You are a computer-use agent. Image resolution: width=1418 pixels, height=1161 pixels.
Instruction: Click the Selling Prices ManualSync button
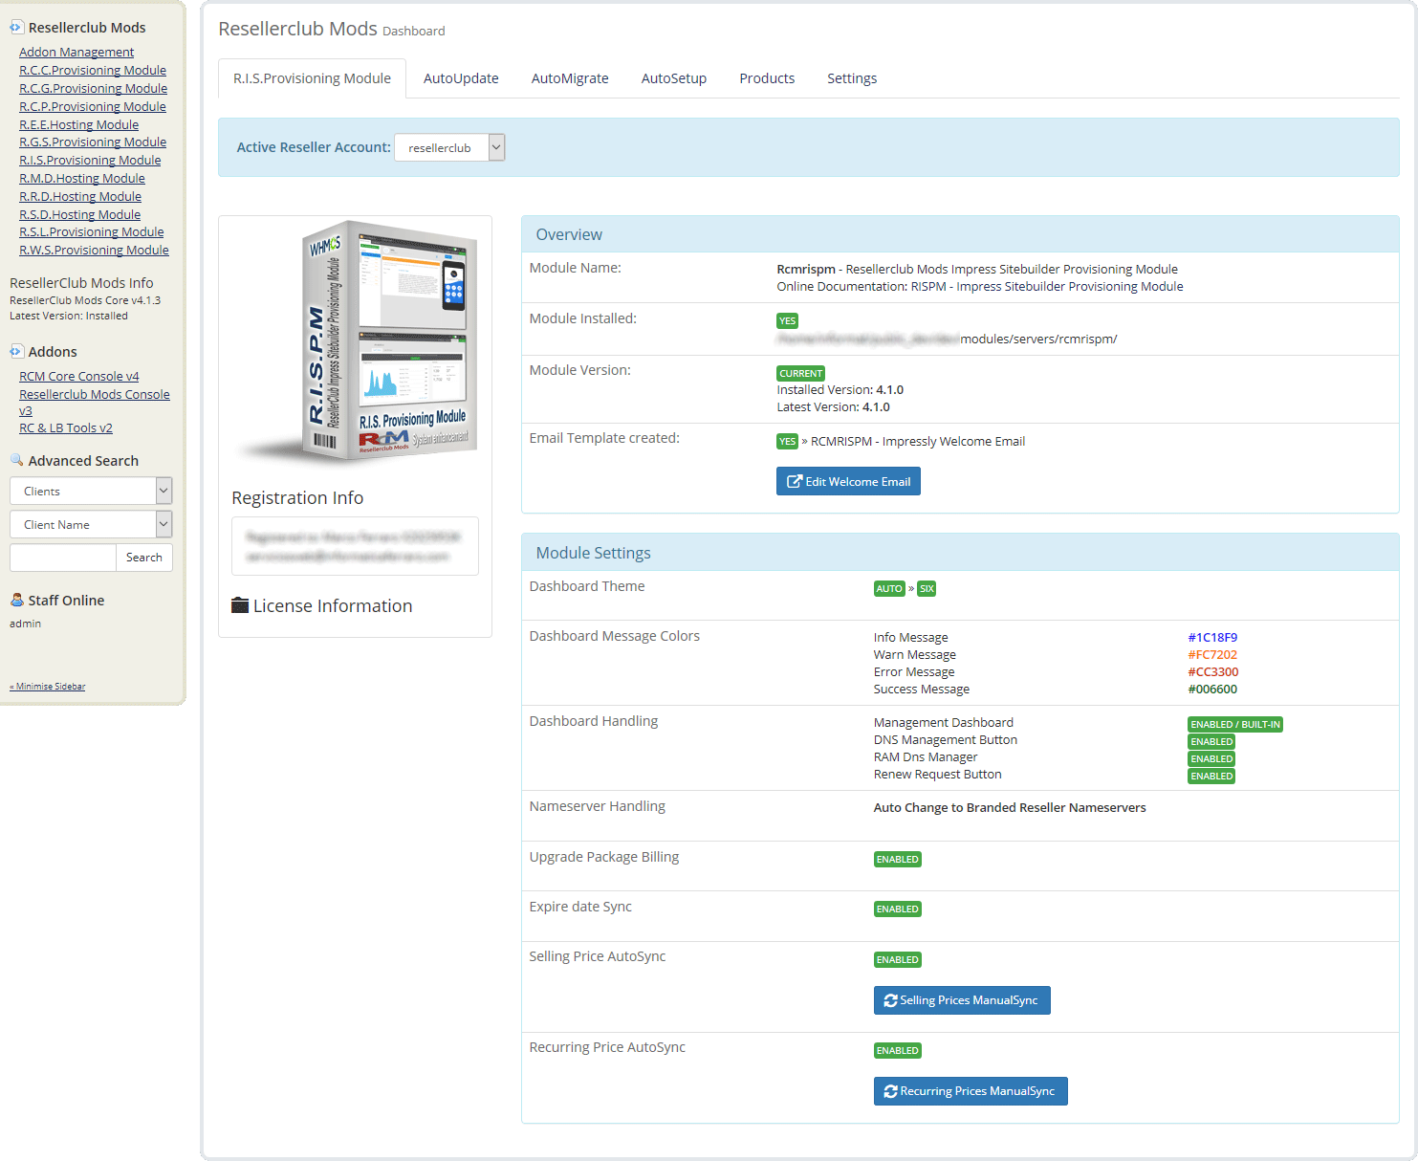962,1000
